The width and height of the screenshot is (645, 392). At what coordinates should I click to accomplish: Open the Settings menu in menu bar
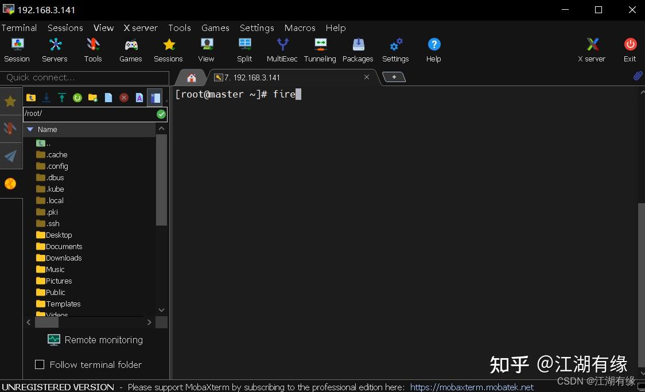click(257, 28)
